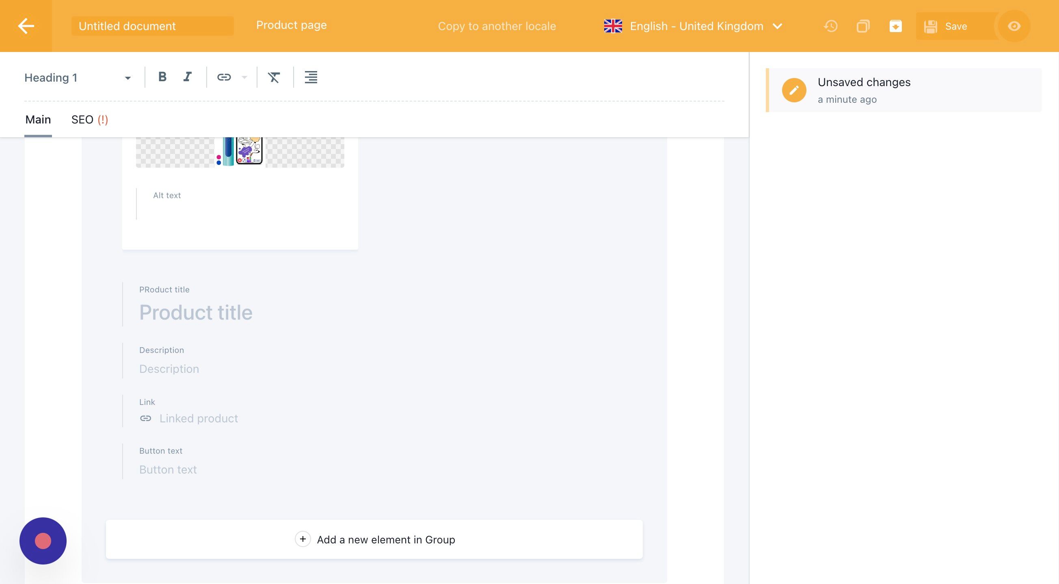Toggle bold formatting
Viewport: 1059px width, 584px height.
(x=162, y=77)
